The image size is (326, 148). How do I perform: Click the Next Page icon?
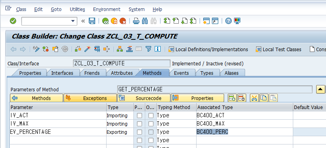(184, 21)
